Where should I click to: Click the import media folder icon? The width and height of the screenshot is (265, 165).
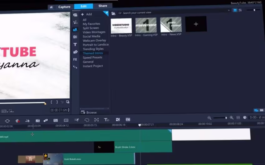(x=113, y=13)
